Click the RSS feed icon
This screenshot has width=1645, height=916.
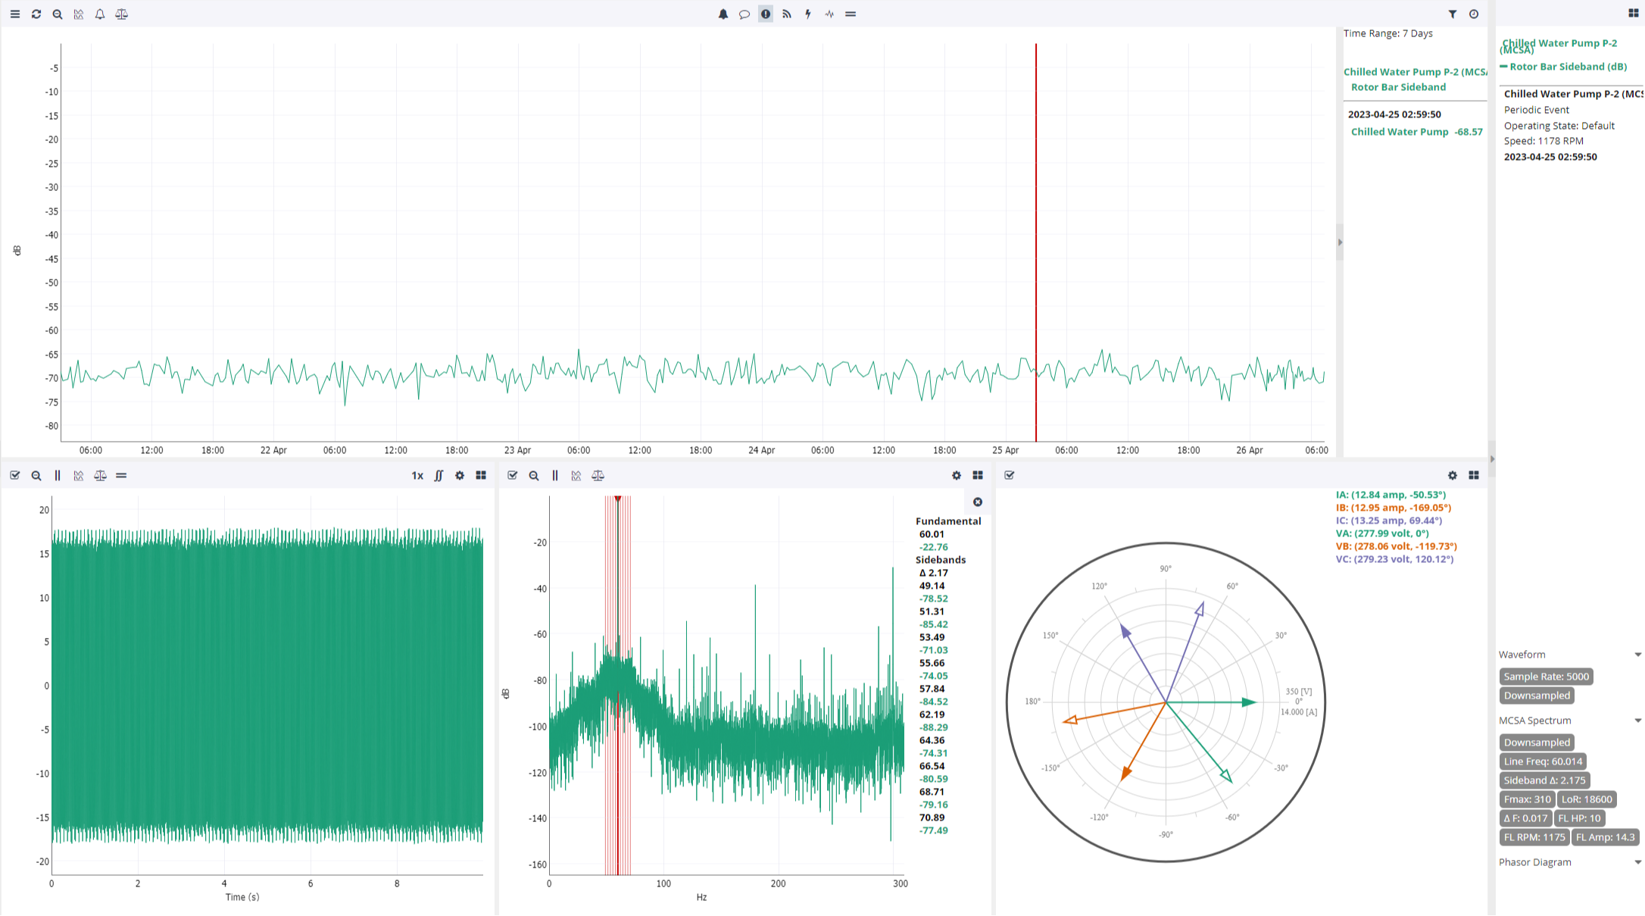tap(787, 14)
